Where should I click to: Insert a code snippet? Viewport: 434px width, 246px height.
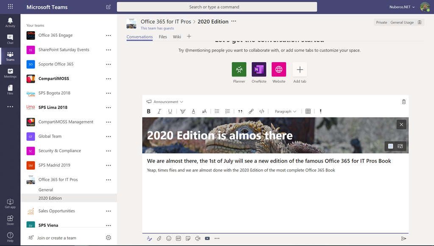[262, 111]
